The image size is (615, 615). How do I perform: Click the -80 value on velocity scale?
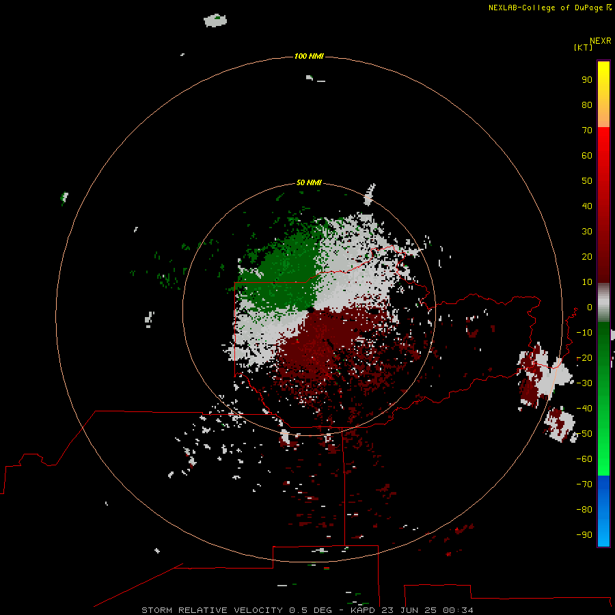pos(584,510)
